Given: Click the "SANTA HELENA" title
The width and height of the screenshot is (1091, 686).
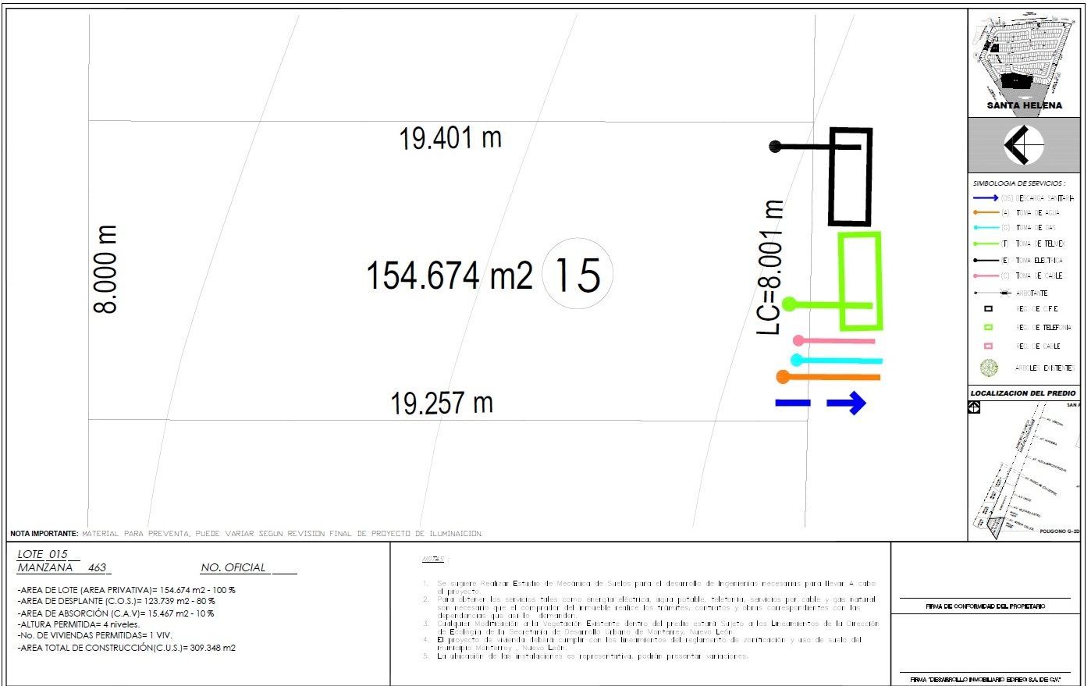Looking at the screenshot, I should tap(1024, 105).
